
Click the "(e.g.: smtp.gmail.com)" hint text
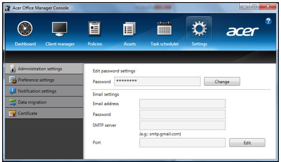160,134
